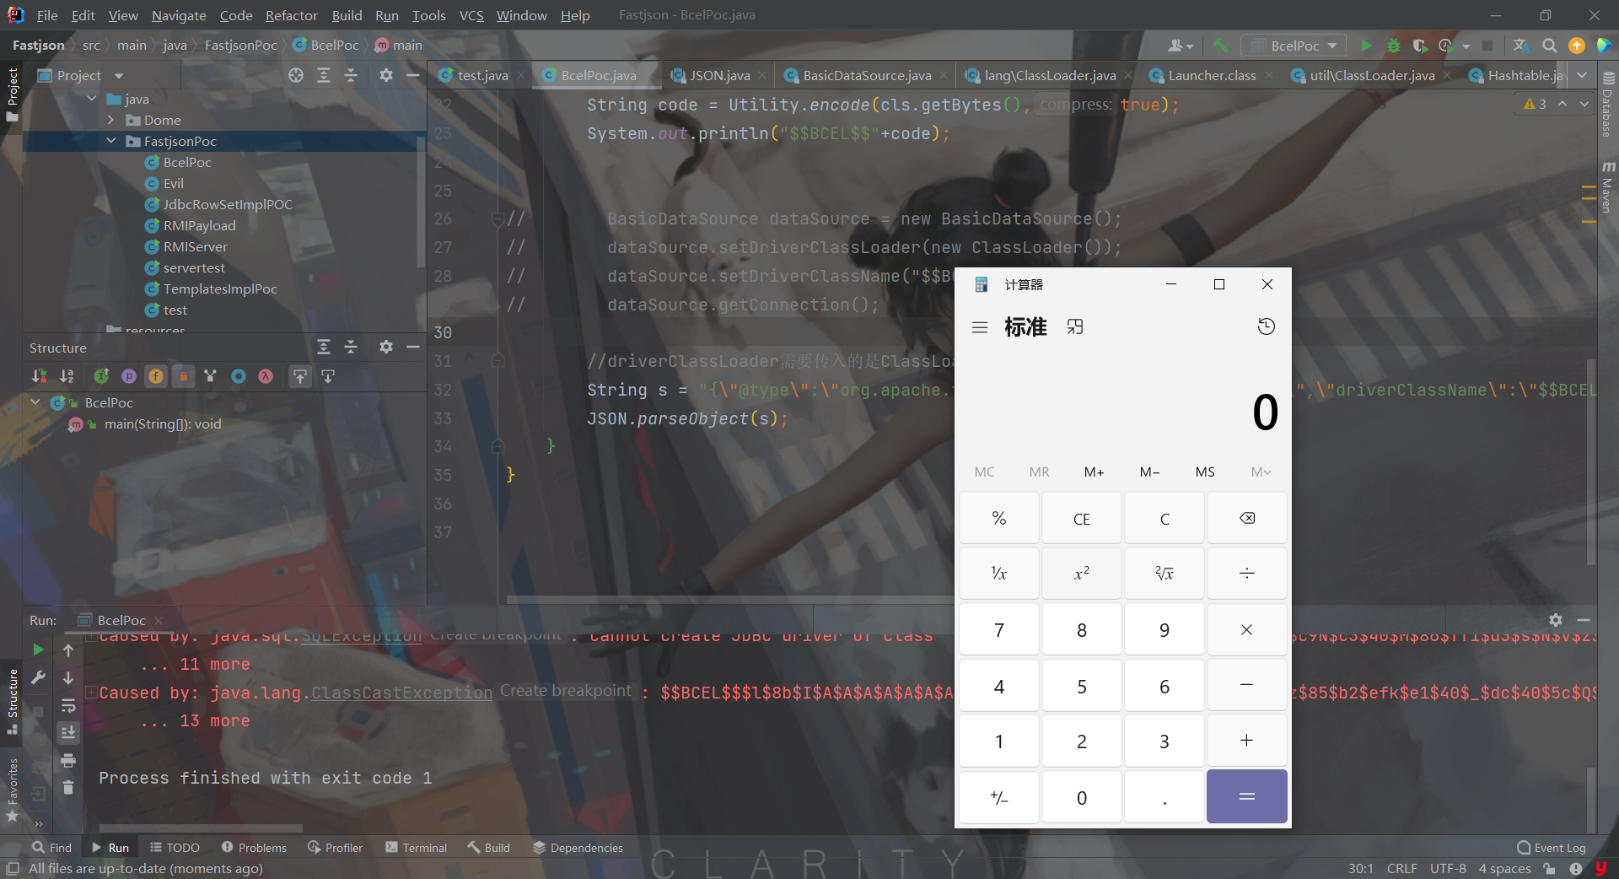Toggle autoscroll to source in Structure
The height and width of the screenshot is (879, 1619).
[300, 376]
